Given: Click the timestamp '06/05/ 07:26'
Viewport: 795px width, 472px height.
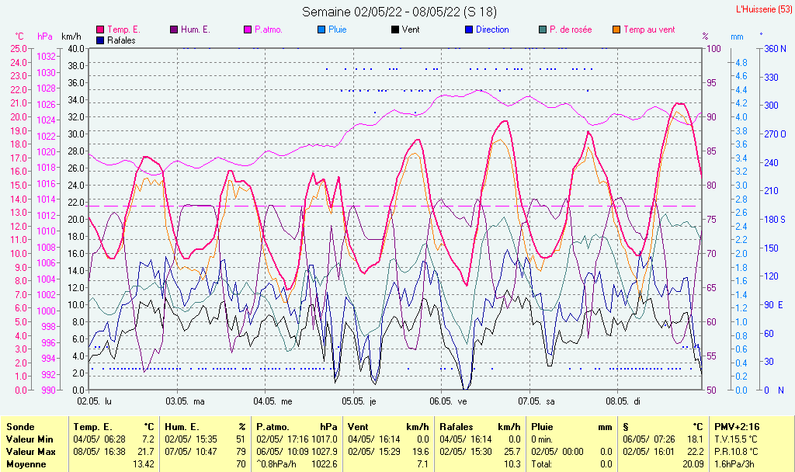Looking at the screenshot, I should (648, 439).
